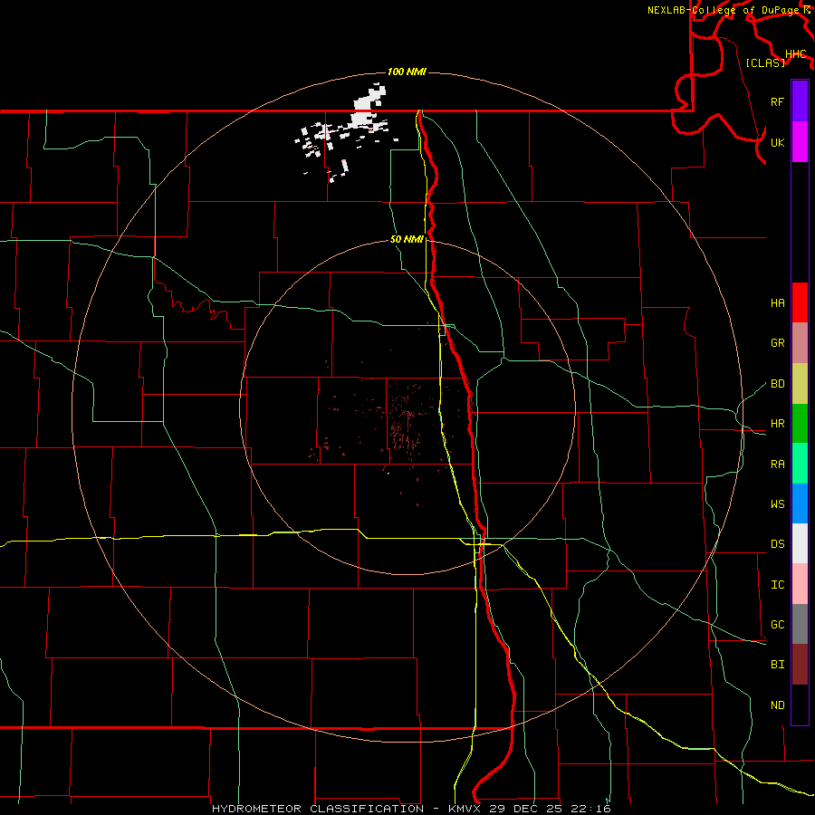815x815 pixels.
Task: Click the RF purple color swatch
Action: pyautogui.click(x=800, y=101)
